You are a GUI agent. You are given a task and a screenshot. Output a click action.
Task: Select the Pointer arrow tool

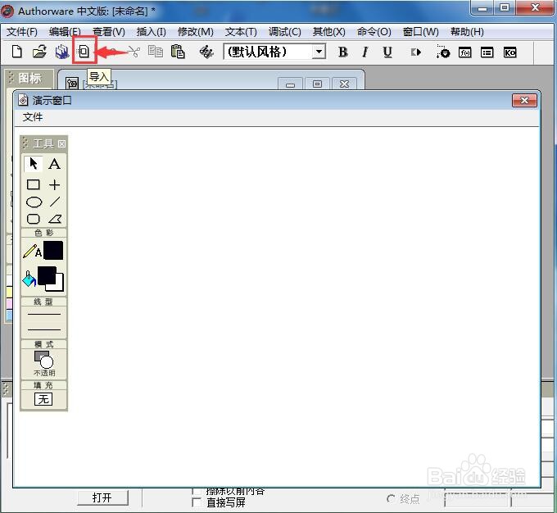point(34,164)
